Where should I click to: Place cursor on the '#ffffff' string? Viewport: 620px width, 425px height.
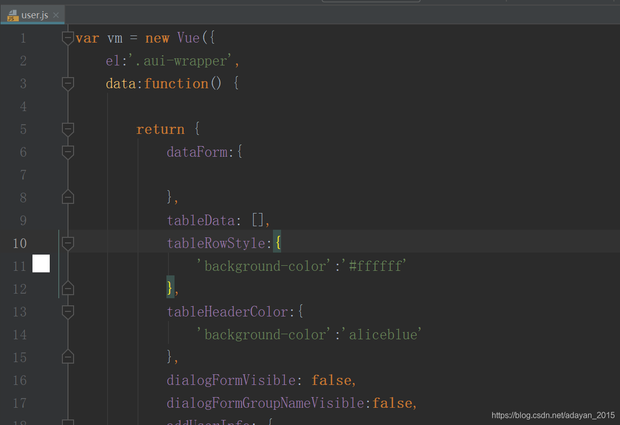pyautogui.click(x=375, y=266)
